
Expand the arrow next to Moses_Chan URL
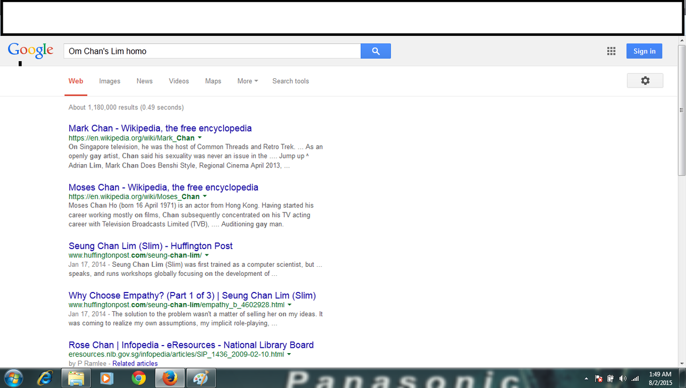pyautogui.click(x=205, y=197)
